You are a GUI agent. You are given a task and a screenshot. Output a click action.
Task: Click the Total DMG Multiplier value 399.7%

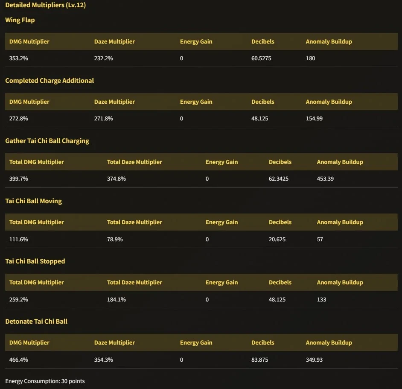[x=18, y=178]
